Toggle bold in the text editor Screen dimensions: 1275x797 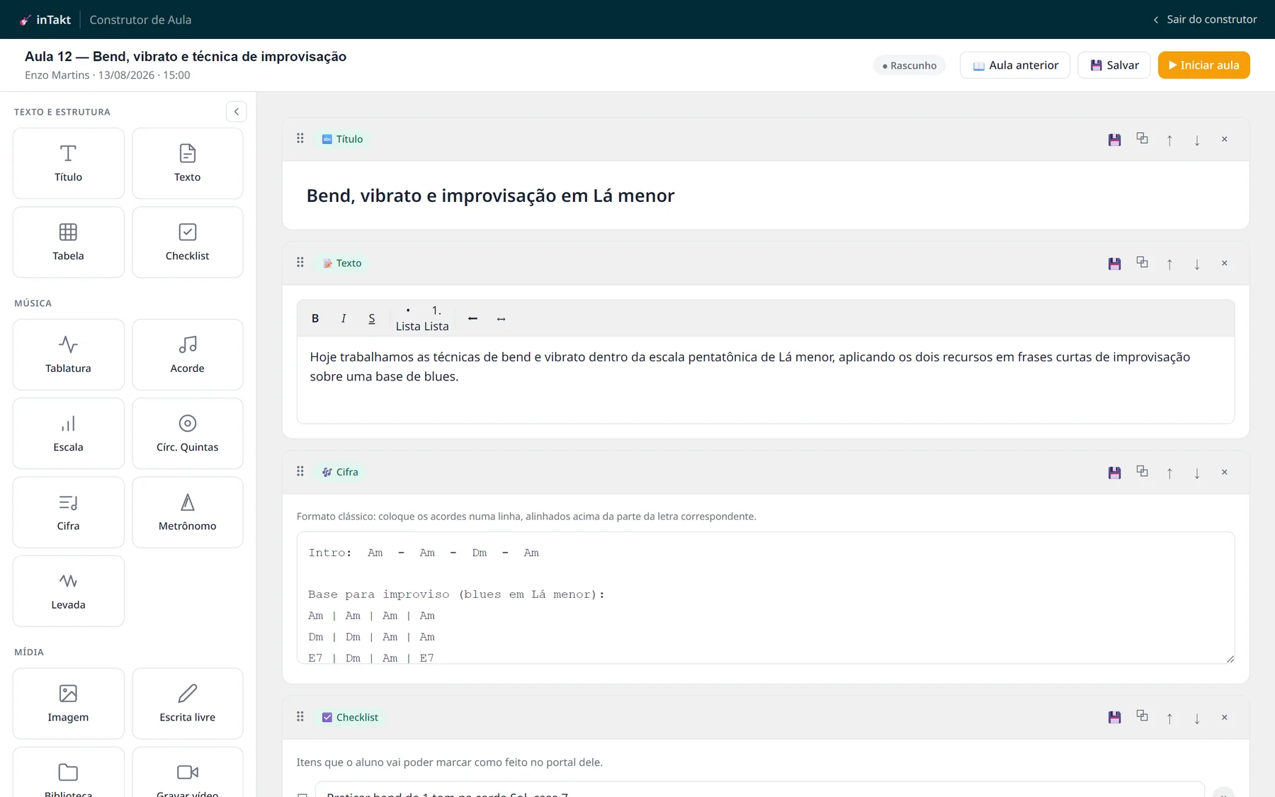click(x=315, y=319)
